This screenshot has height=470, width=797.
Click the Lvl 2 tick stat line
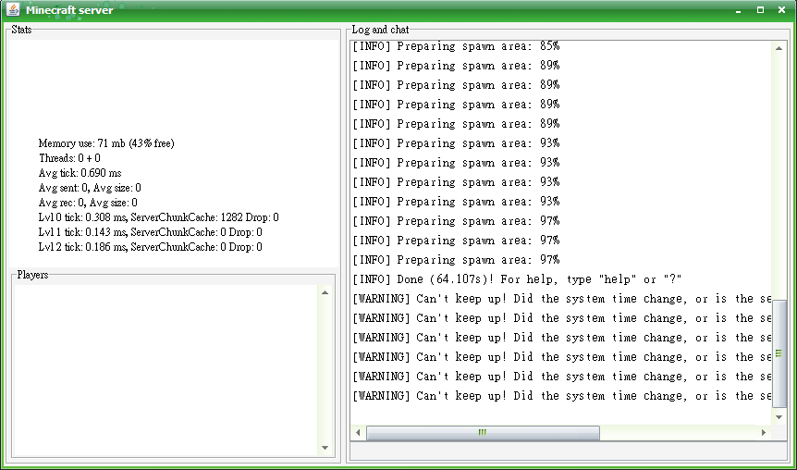point(151,247)
